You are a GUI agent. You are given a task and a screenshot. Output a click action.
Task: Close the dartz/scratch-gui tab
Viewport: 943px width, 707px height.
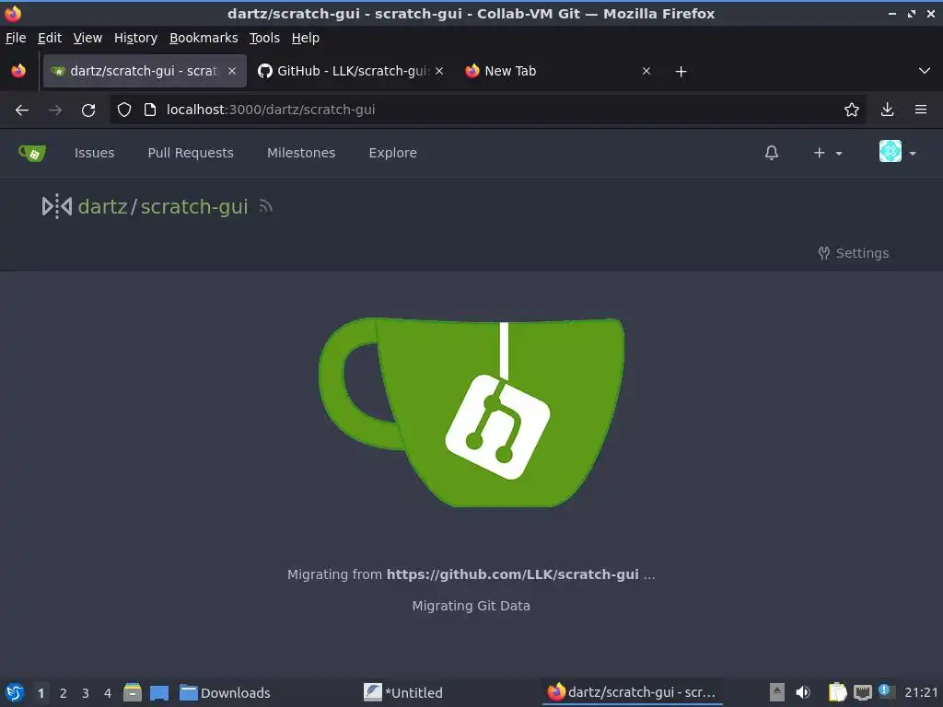tap(232, 71)
